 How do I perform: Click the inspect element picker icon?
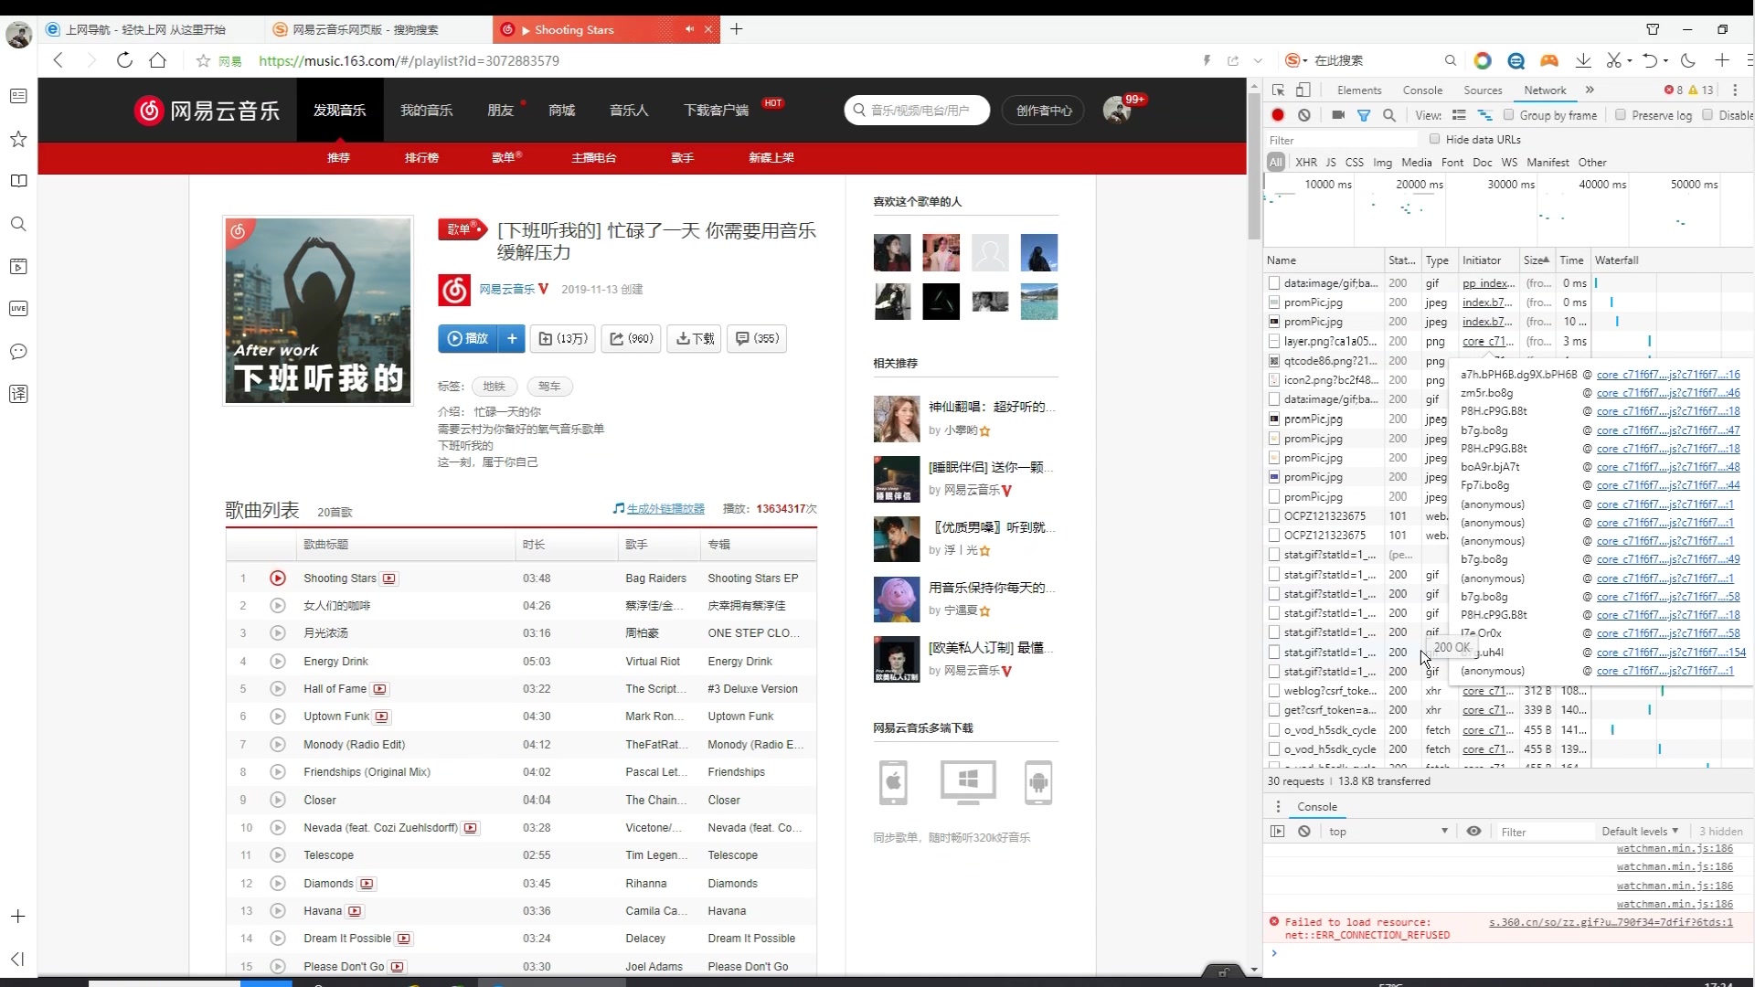pyautogui.click(x=1279, y=90)
